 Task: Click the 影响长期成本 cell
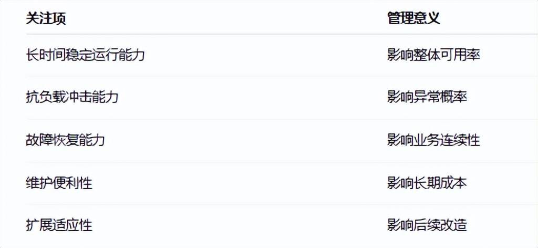(x=427, y=183)
